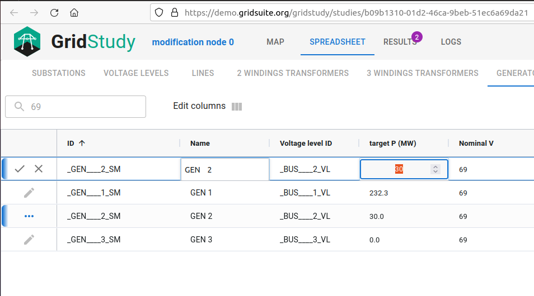Switch to 3 WINDINGS TRANSFORMERS tab
The image size is (534, 296).
pos(422,73)
